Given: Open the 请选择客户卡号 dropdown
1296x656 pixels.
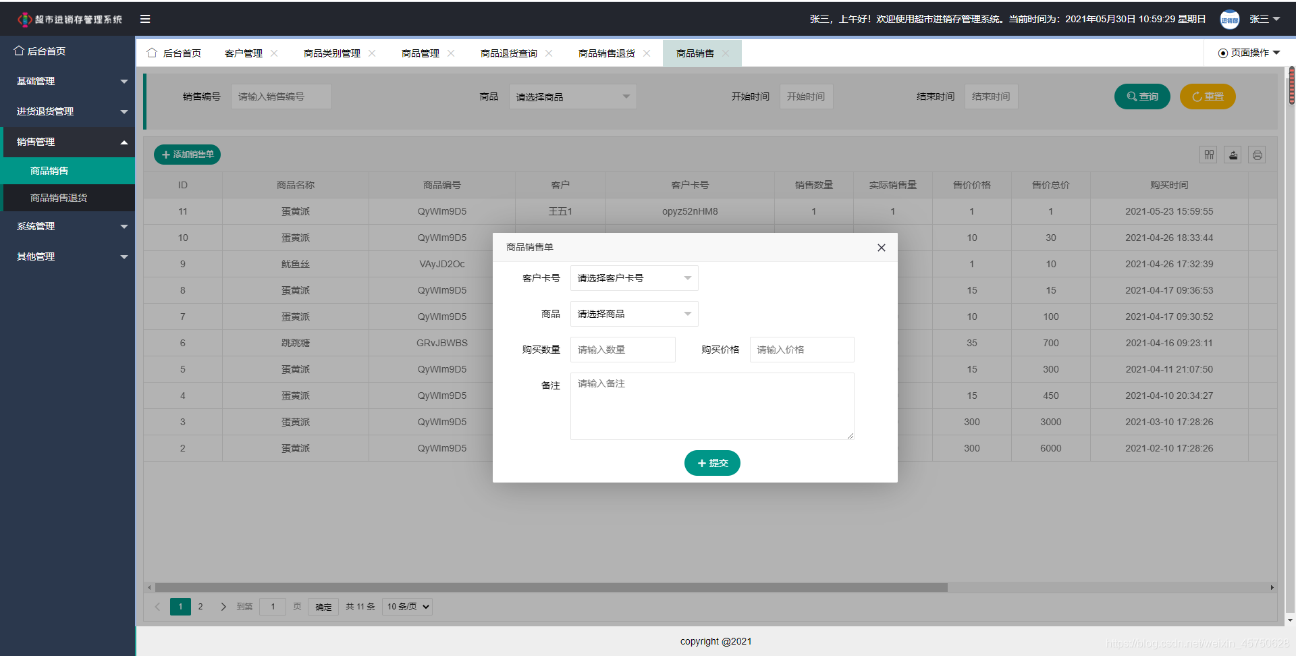Looking at the screenshot, I should click(633, 277).
